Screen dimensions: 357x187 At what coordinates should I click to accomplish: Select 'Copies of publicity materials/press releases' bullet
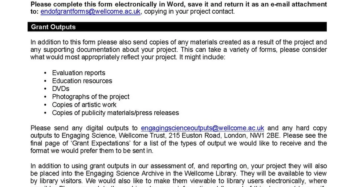[x=115, y=112]
